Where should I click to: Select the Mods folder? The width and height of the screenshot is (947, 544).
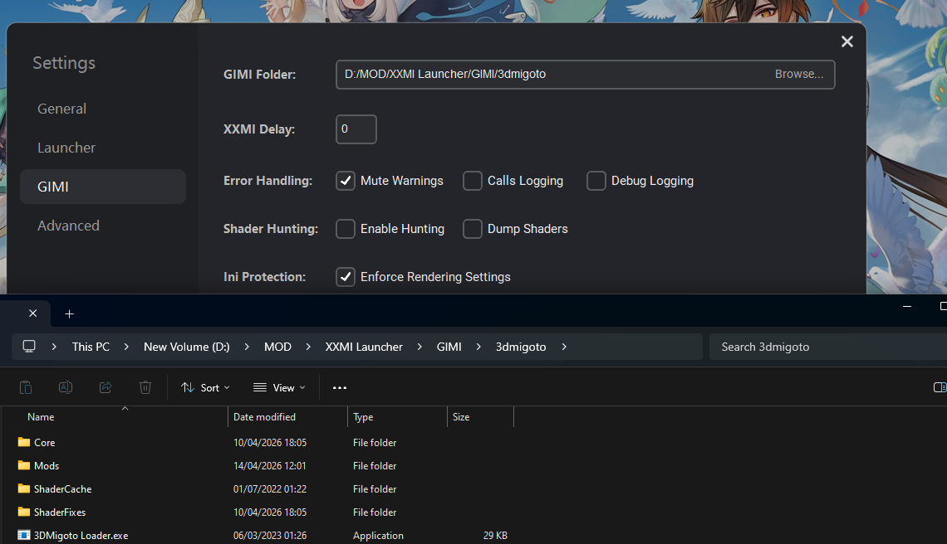coord(46,465)
